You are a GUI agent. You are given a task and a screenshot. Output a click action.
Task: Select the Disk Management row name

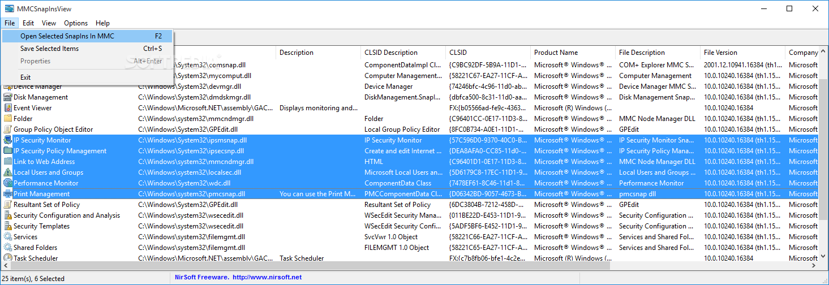[x=41, y=97]
